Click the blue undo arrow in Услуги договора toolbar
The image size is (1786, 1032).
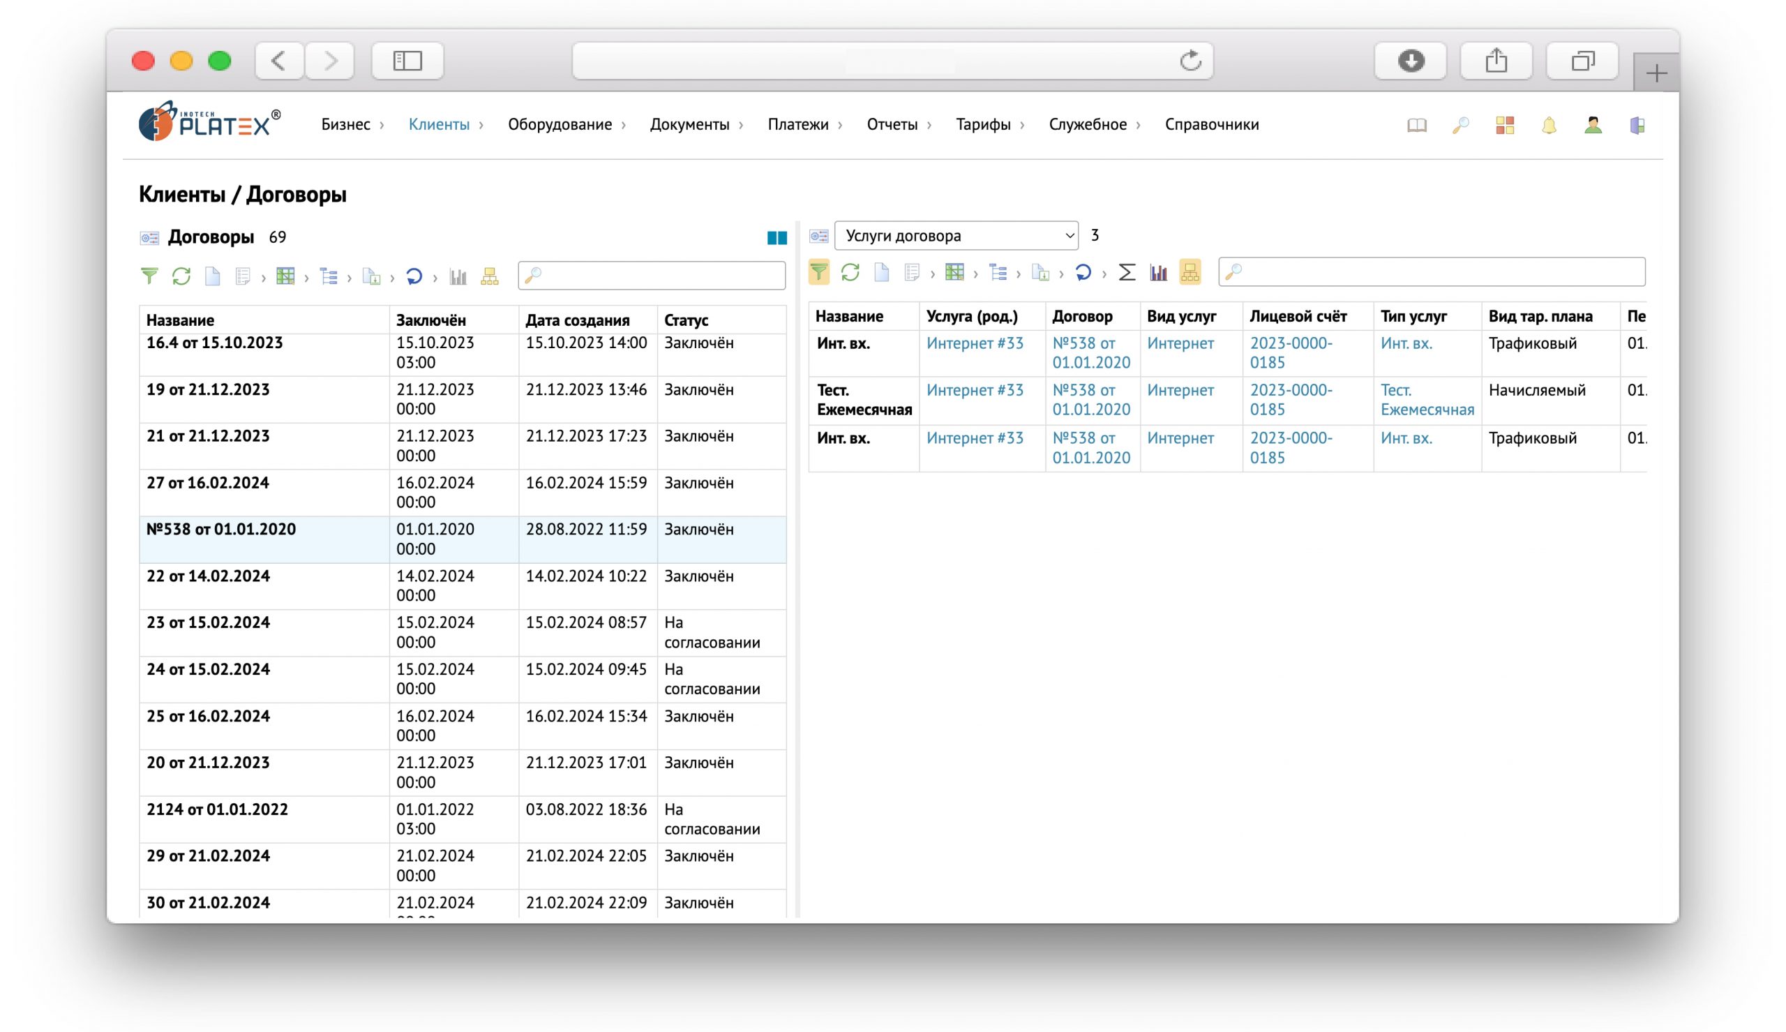click(x=1083, y=272)
